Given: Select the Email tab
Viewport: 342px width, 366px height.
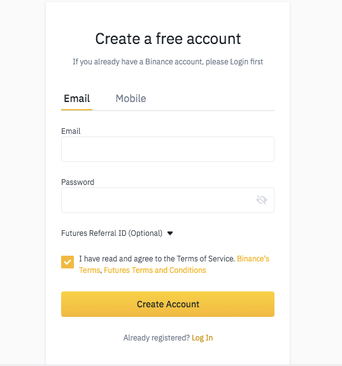Looking at the screenshot, I should pyautogui.click(x=76, y=98).
